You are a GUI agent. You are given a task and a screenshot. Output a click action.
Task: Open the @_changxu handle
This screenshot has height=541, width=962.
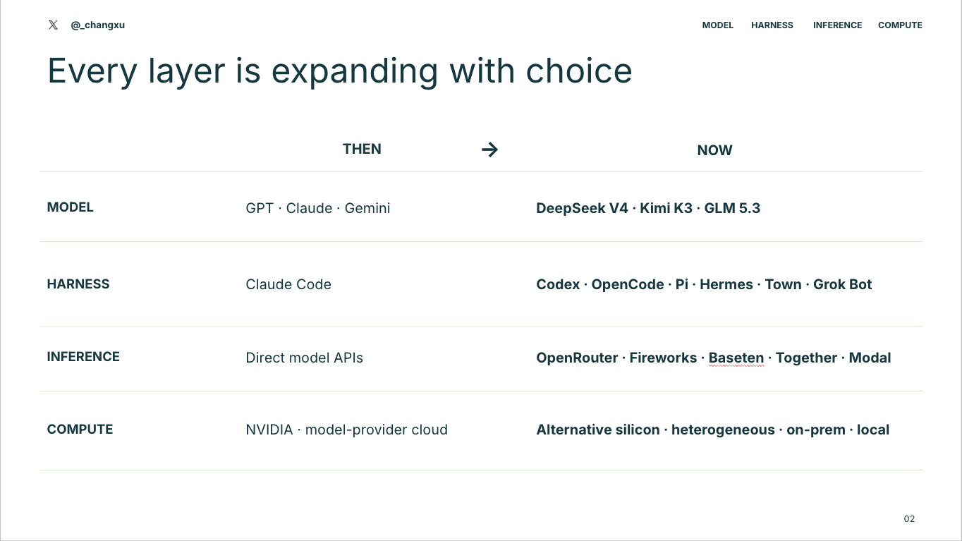98,25
